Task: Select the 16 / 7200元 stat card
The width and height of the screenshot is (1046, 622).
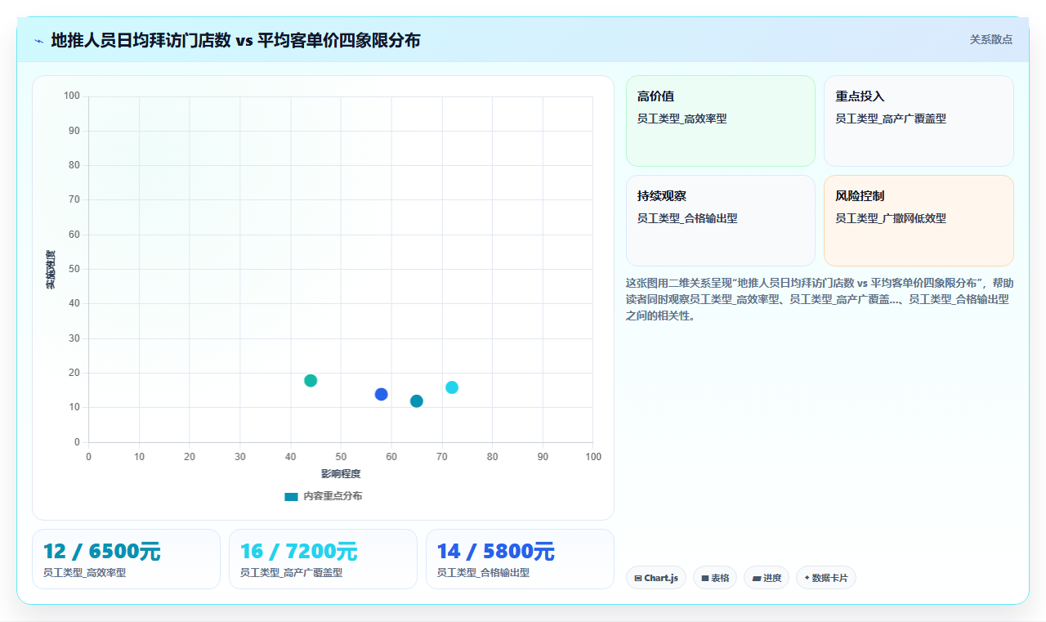Action: pos(323,559)
